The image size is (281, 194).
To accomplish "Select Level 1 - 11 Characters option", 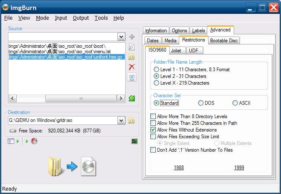I will [x=191, y=70].
